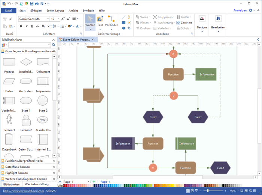Open the Datei menu
262x195 pixels.
[9, 10]
